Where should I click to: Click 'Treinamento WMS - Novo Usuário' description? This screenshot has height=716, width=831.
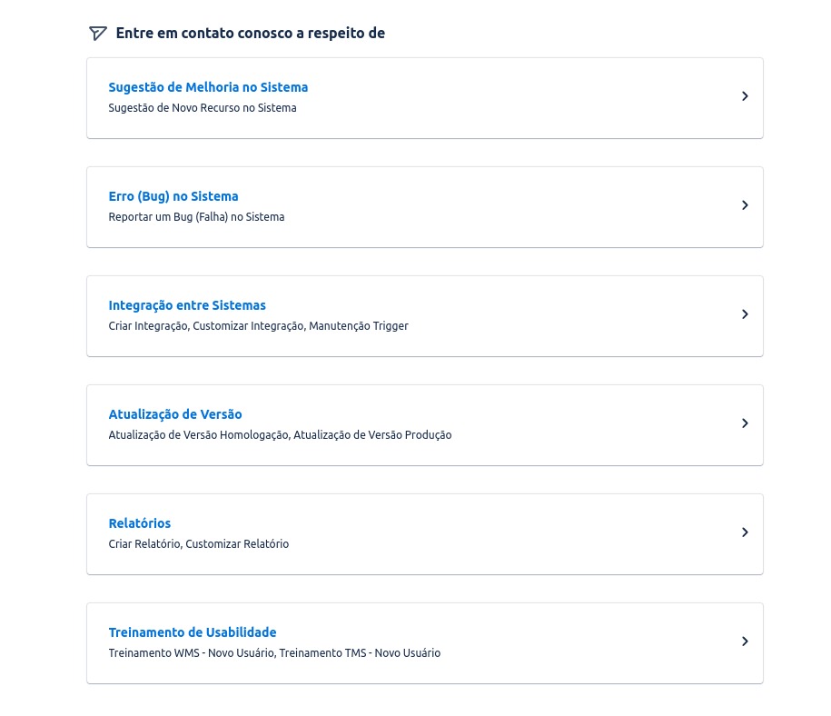(274, 653)
